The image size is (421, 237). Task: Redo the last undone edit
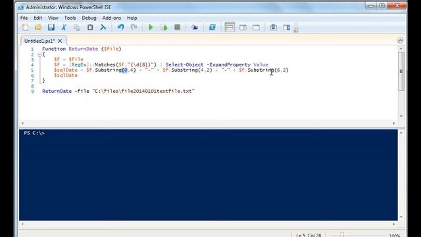(x=134, y=27)
